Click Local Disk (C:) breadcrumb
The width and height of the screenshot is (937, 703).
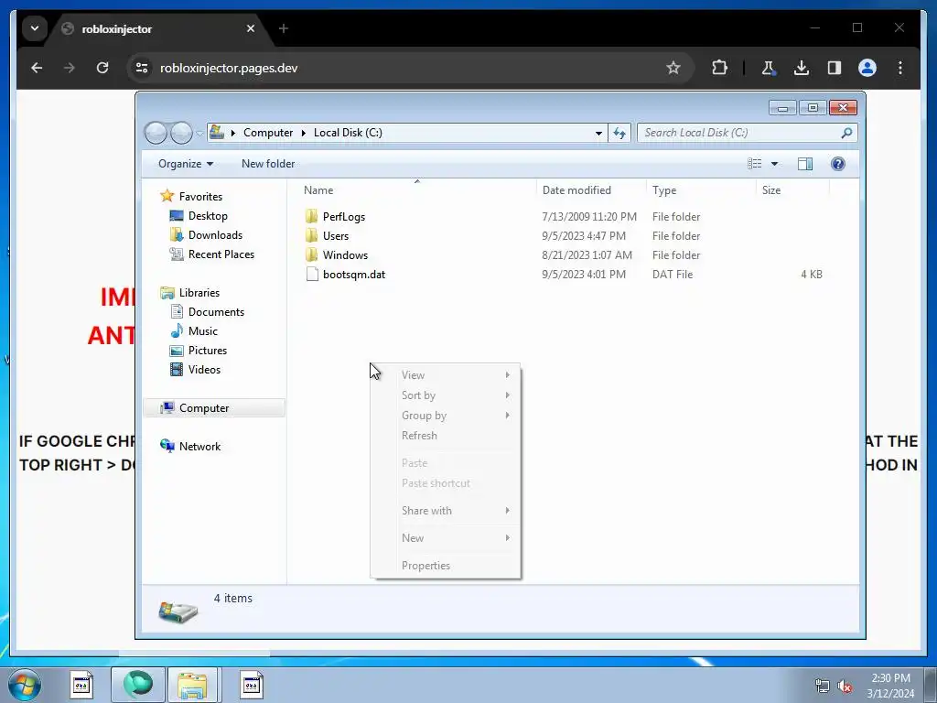(x=348, y=133)
